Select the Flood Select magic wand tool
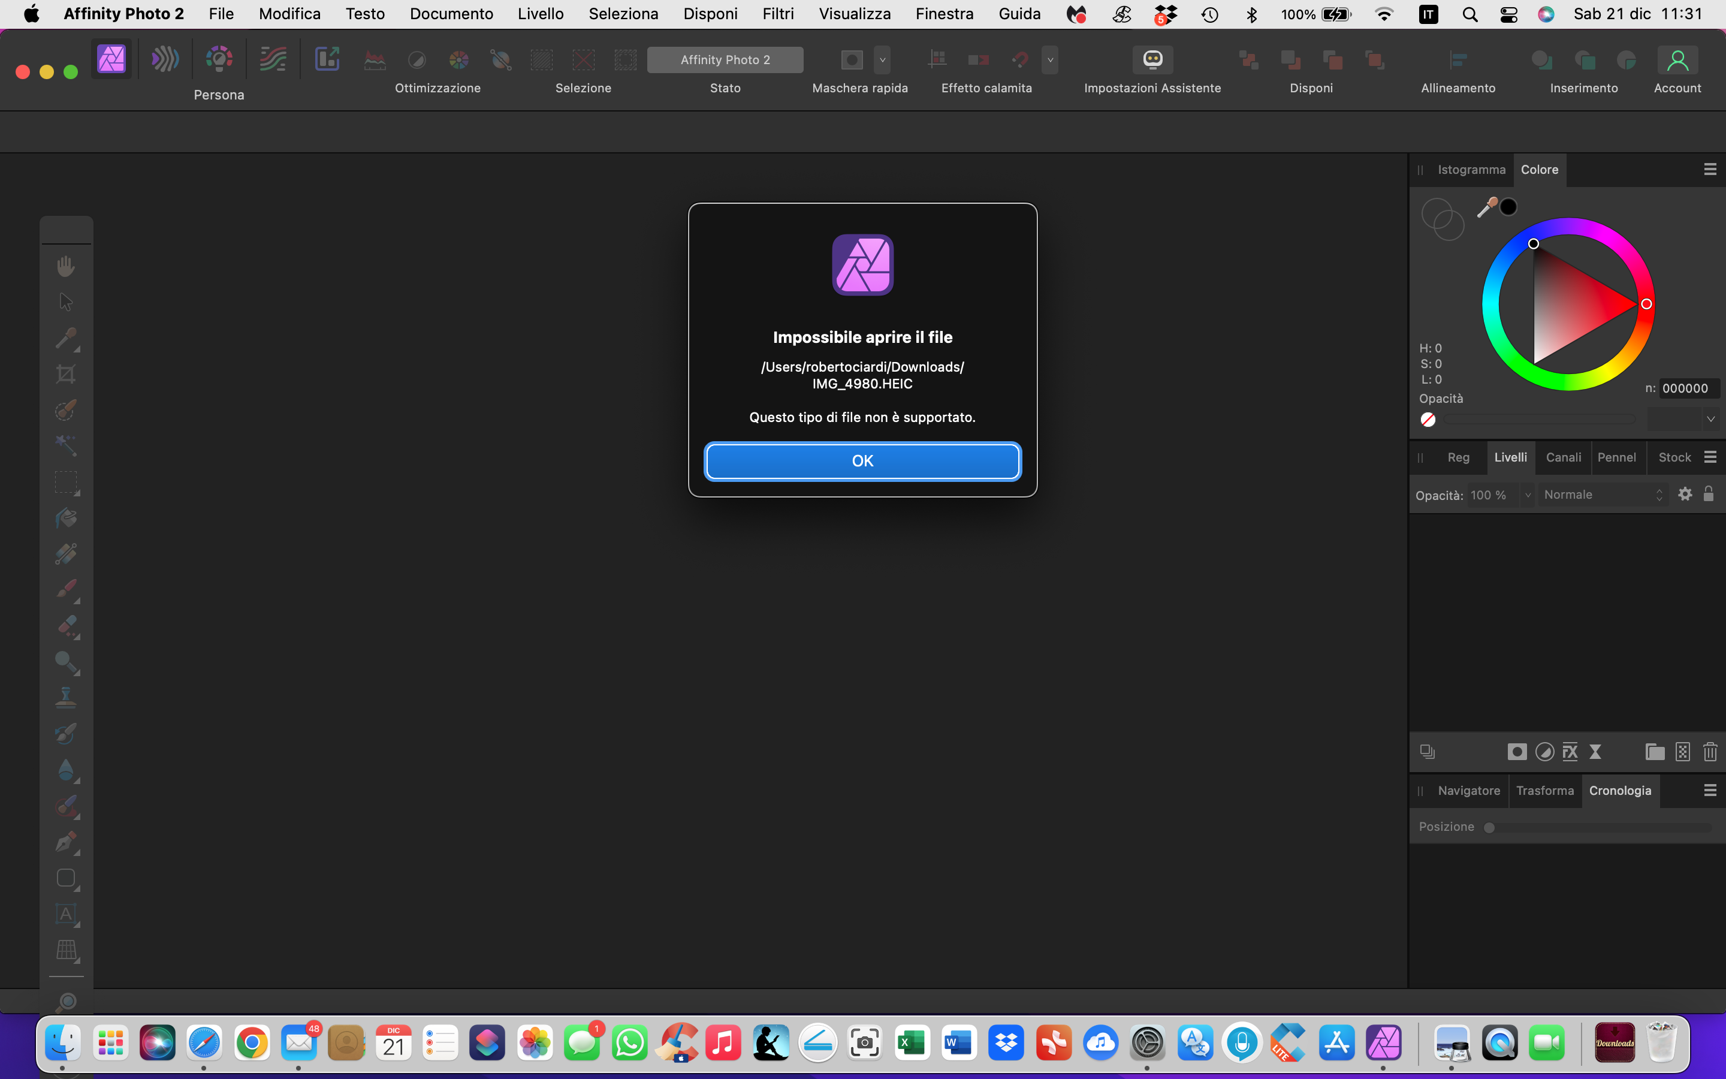The width and height of the screenshot is (1726, 1079). [x=65, y=446]
